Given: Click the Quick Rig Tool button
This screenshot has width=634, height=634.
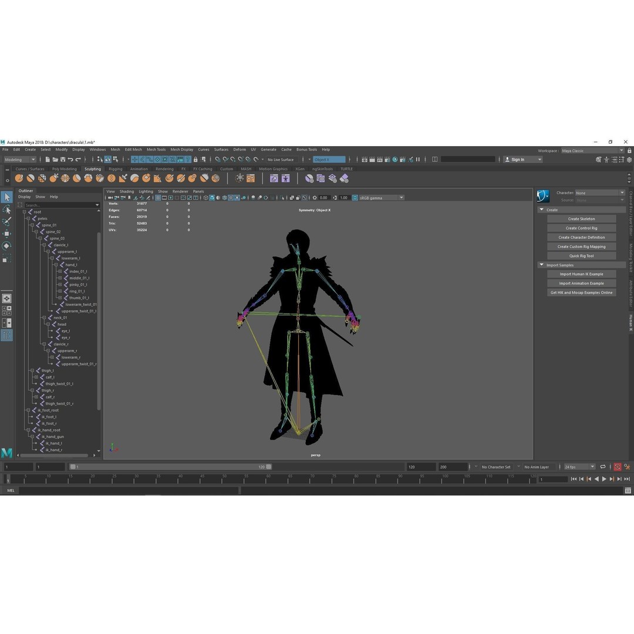Looking at the screenshot, I should point(581,256).
